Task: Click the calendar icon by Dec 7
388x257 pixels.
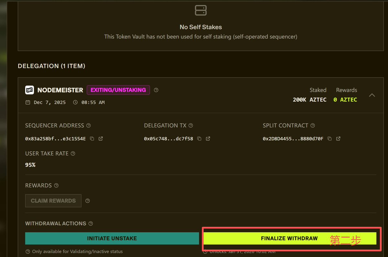Action: [28, 102]
